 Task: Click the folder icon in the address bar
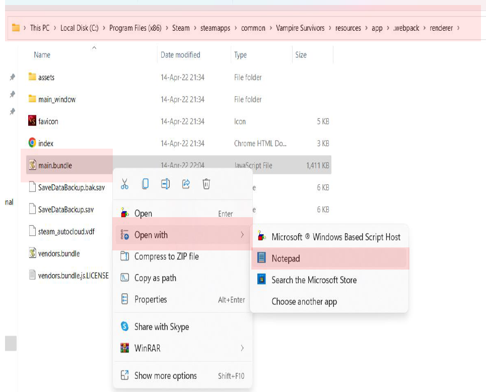pos(16,28)
